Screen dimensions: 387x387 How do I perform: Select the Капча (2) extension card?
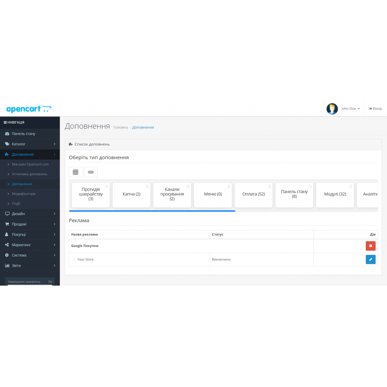click(x=131, y=194)
